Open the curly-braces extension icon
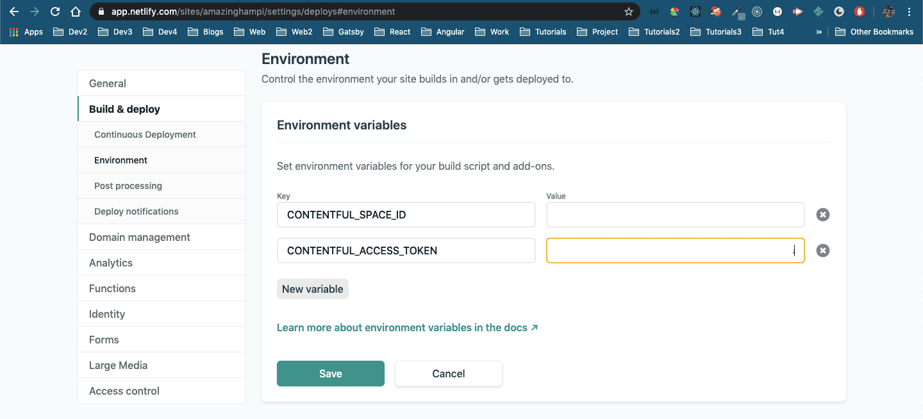The image size is (923, 419). point(654,12)
